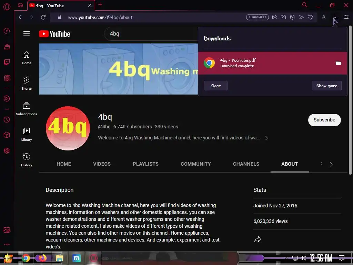Open the Windows Start button on taskbar

(8, 258)
